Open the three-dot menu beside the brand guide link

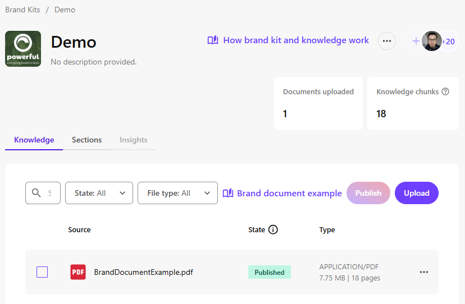click(x=386, y=41)
